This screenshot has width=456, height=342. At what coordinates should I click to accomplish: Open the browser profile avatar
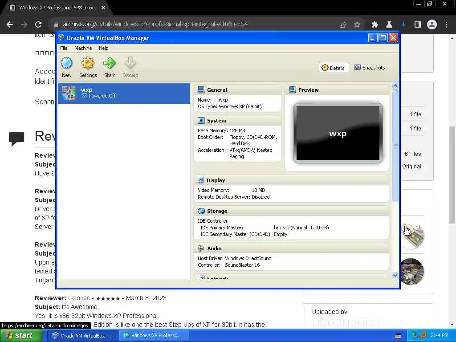(x=432, y=25)
